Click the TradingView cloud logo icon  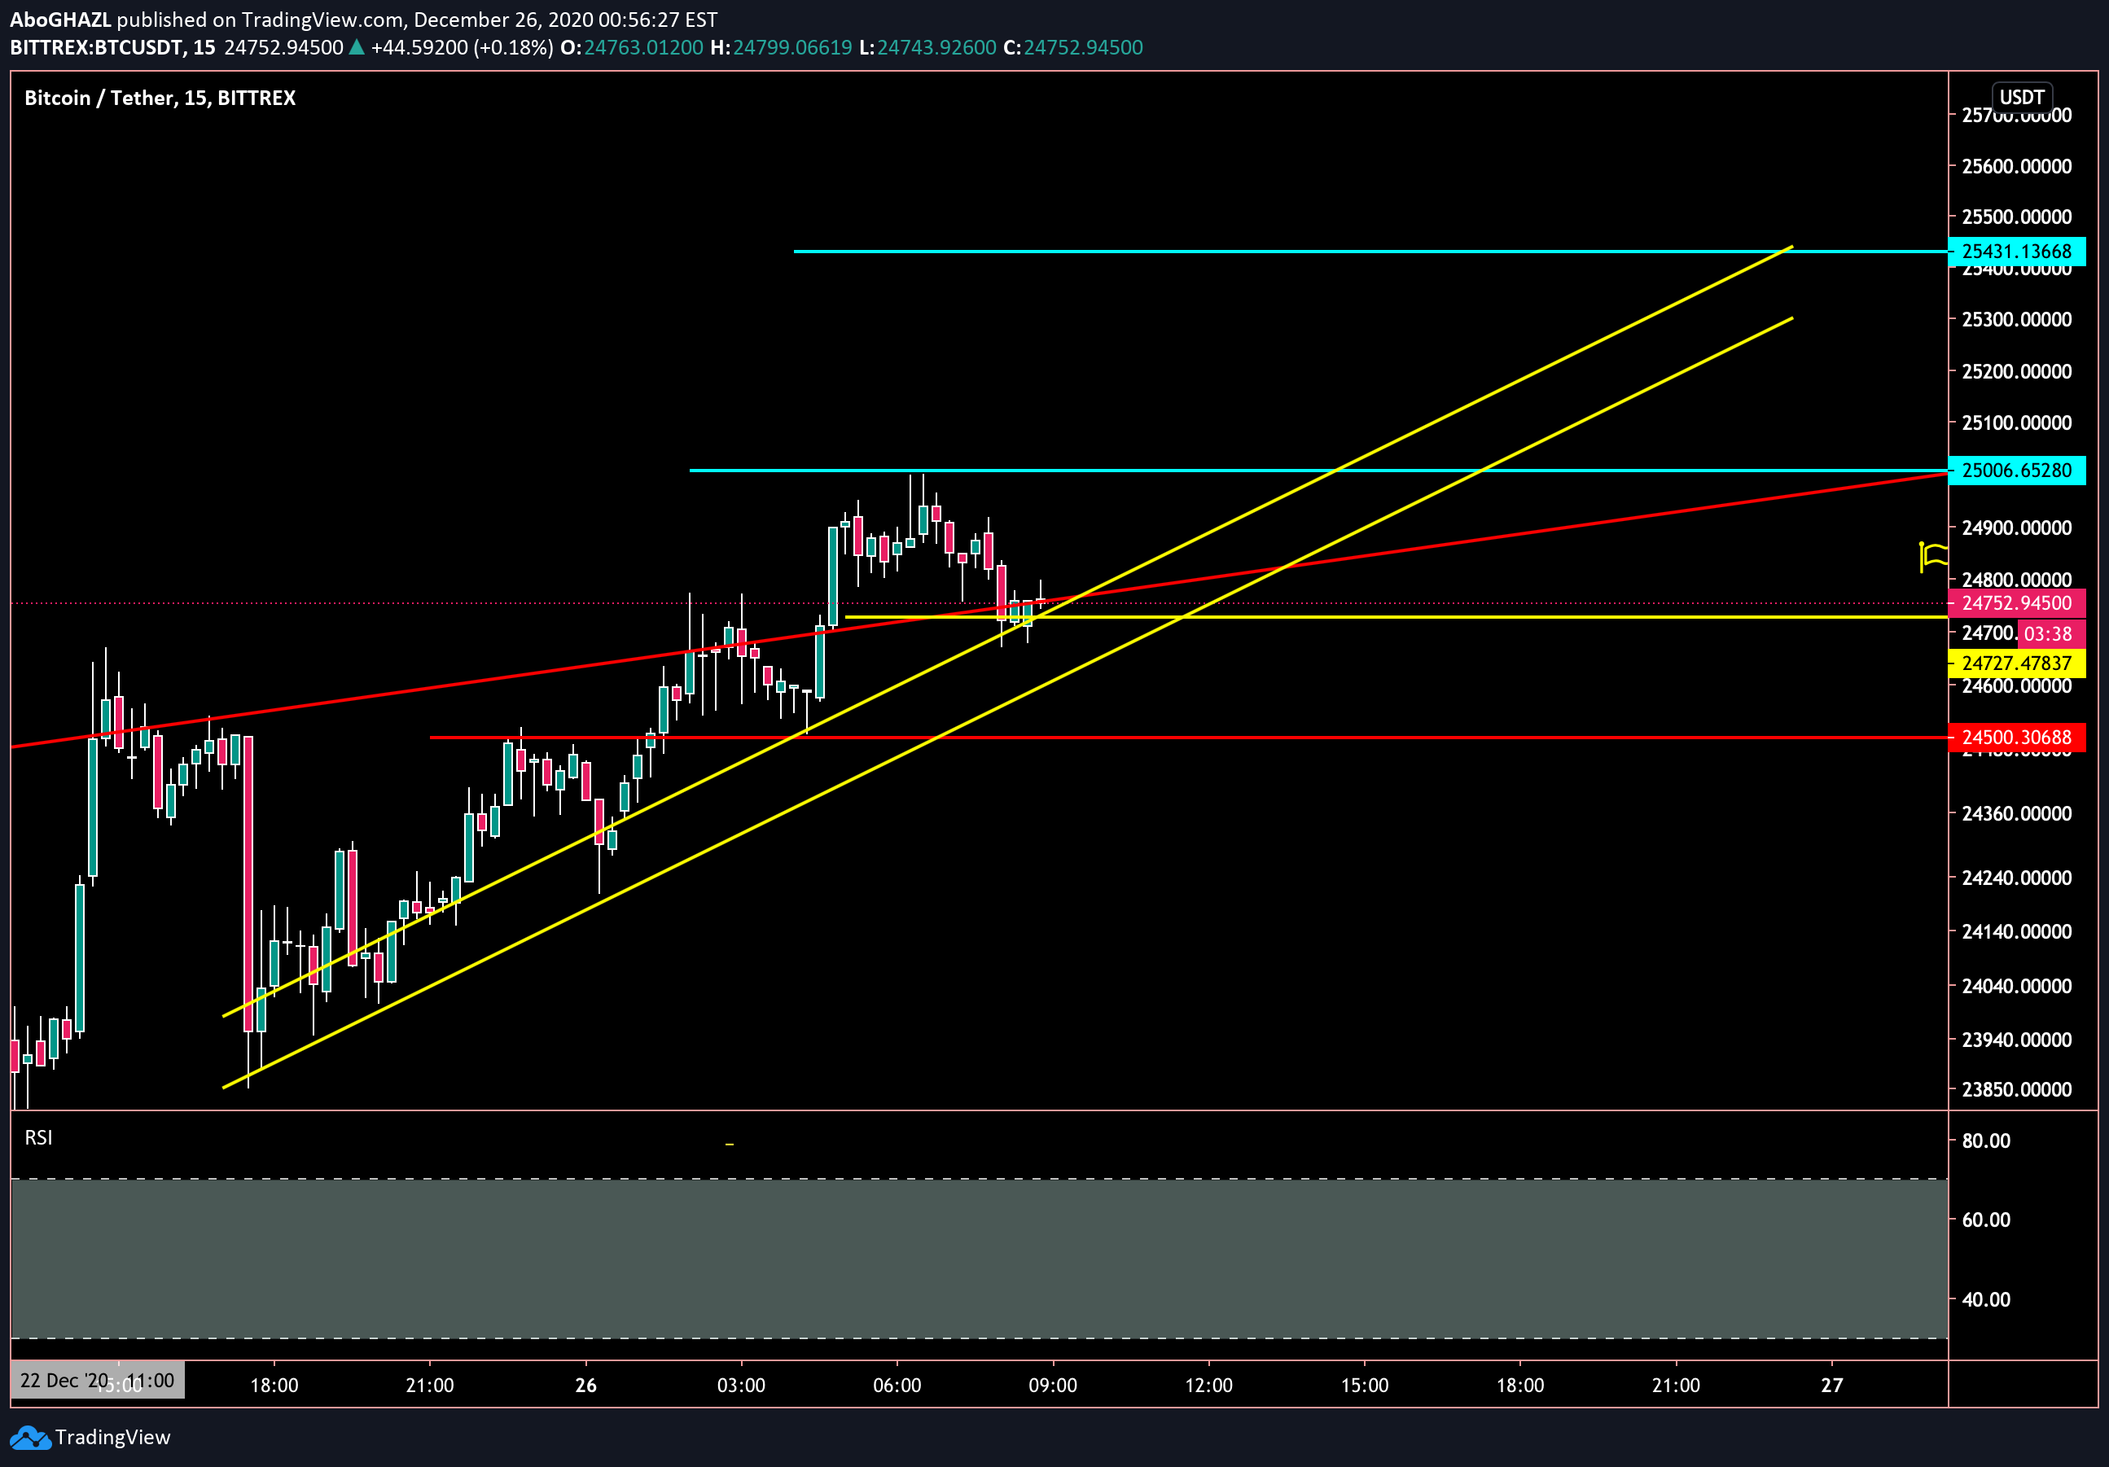[x=30, y=1438]
